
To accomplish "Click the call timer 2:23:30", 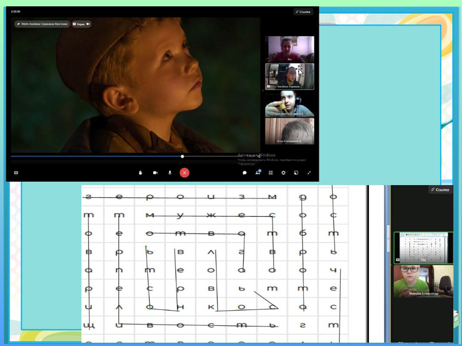I will coord(16,12).
